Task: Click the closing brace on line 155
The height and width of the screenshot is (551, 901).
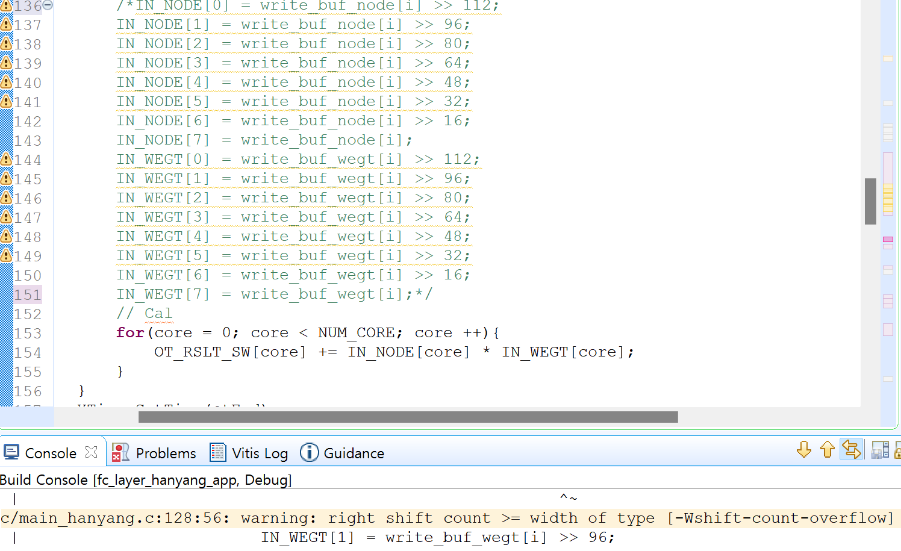Action: pos(120,371)
